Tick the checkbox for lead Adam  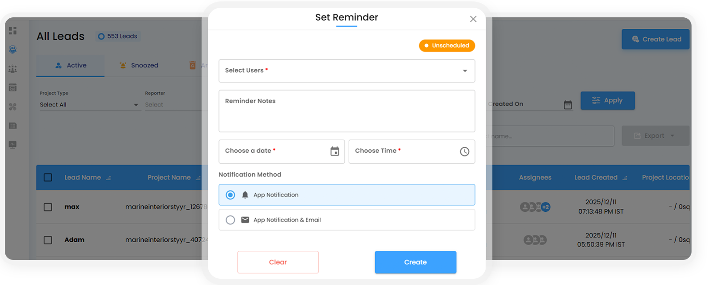48,240
